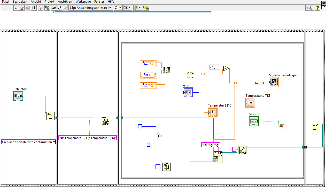Click the loop stop condition terminal
Viewport: 326px width, 194px height.
(282, 126)
